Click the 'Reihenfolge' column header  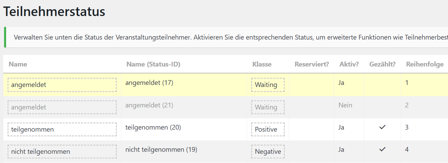[x=424, y=64]
